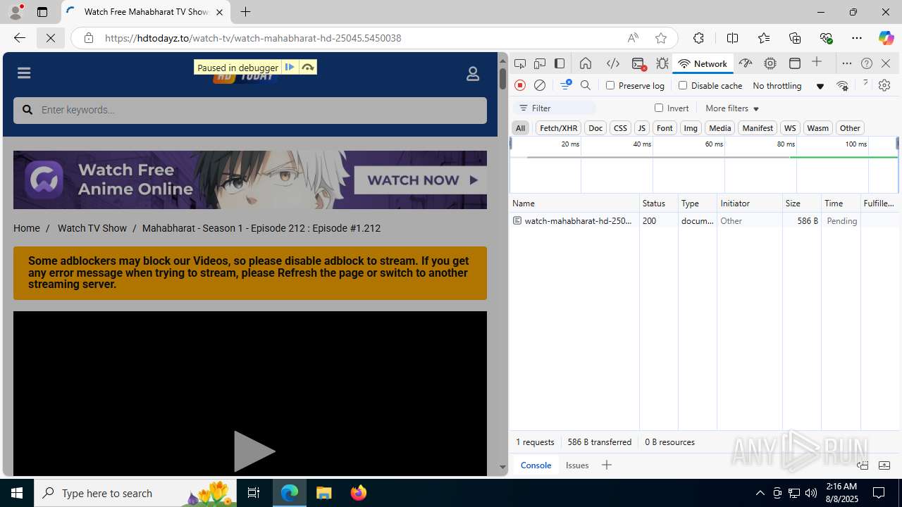Enable Disable cache checkbox
Viewport: 902px width, 507px height.
[x=683, y=85]
